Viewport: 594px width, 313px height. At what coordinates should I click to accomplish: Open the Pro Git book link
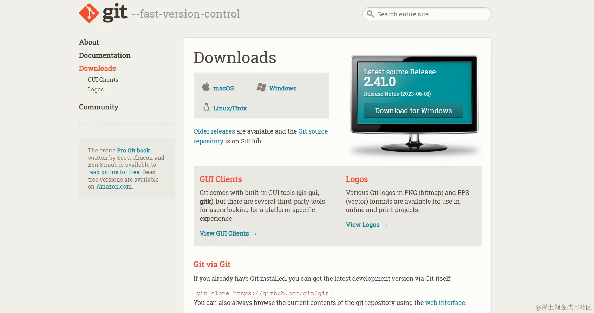click(133, 150)
